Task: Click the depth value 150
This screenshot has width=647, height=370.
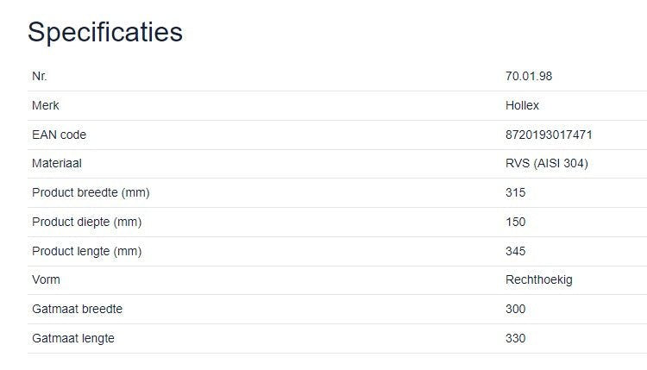Action: (x=515, y=222)
